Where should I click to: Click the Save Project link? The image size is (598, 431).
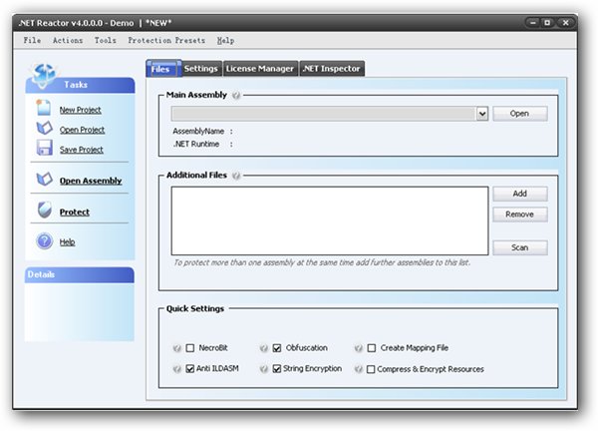pyautogui.click(x=82, y=150)
